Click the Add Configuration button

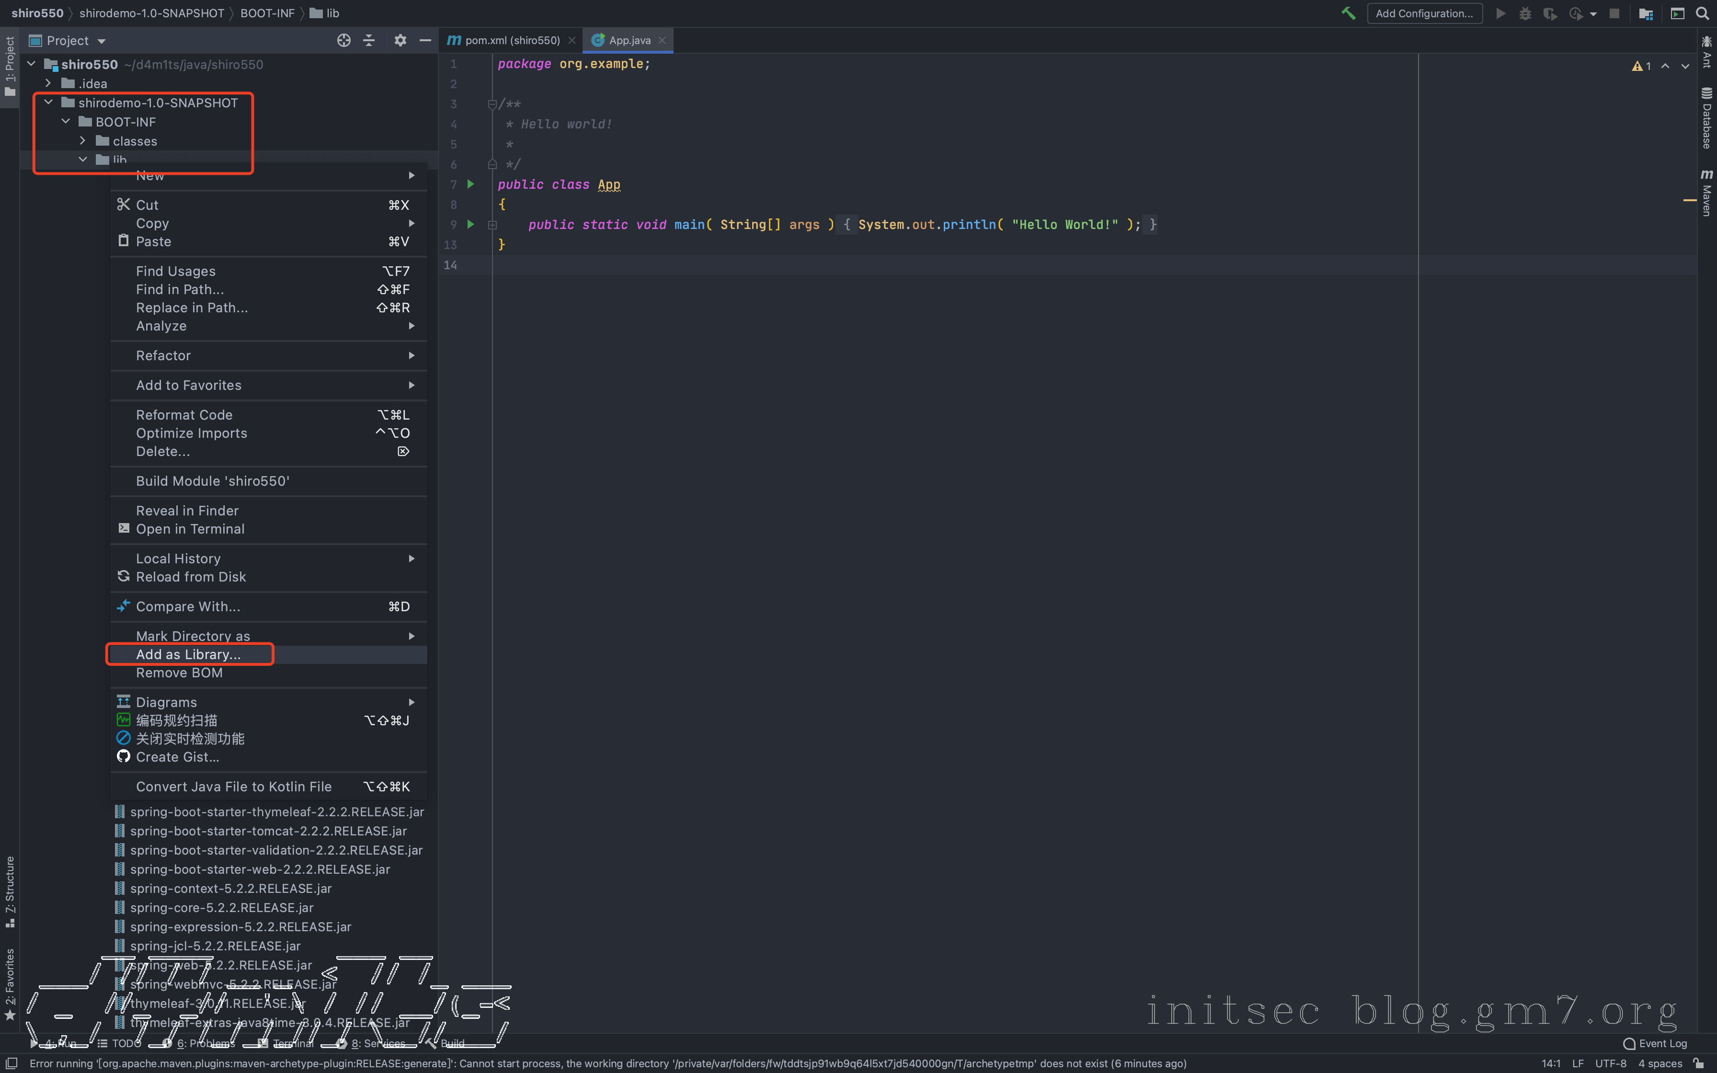point(1424,13)
